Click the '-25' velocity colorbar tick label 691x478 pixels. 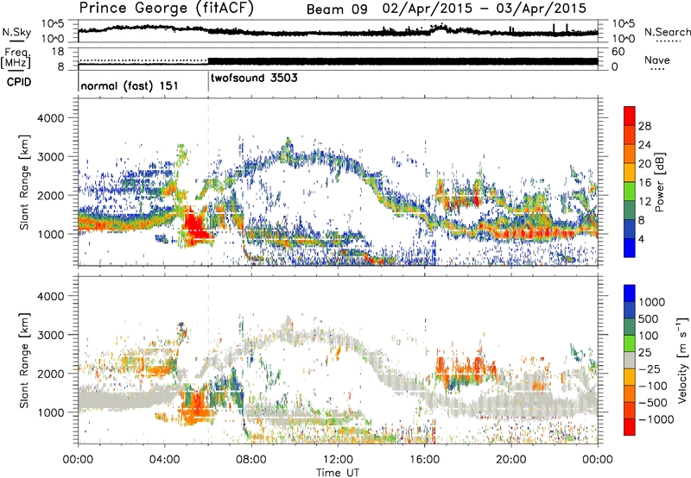pos(650,368)
